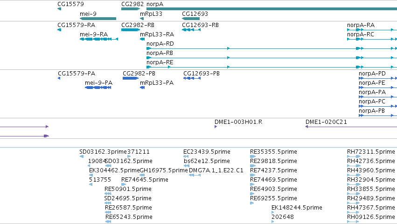Click transcript norpA-RC
This screenshot has width=397, height=224.
(361, 34)
